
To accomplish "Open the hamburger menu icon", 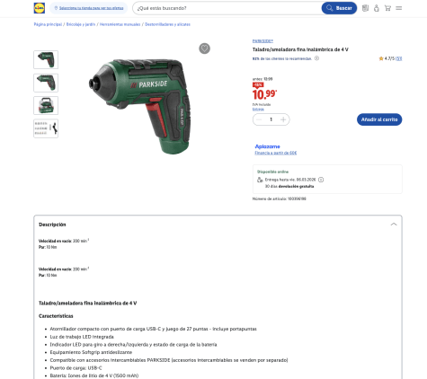I will (x=398, y=8).
